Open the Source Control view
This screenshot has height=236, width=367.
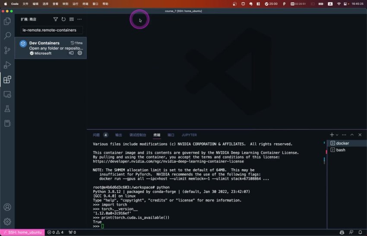point(7,50)
